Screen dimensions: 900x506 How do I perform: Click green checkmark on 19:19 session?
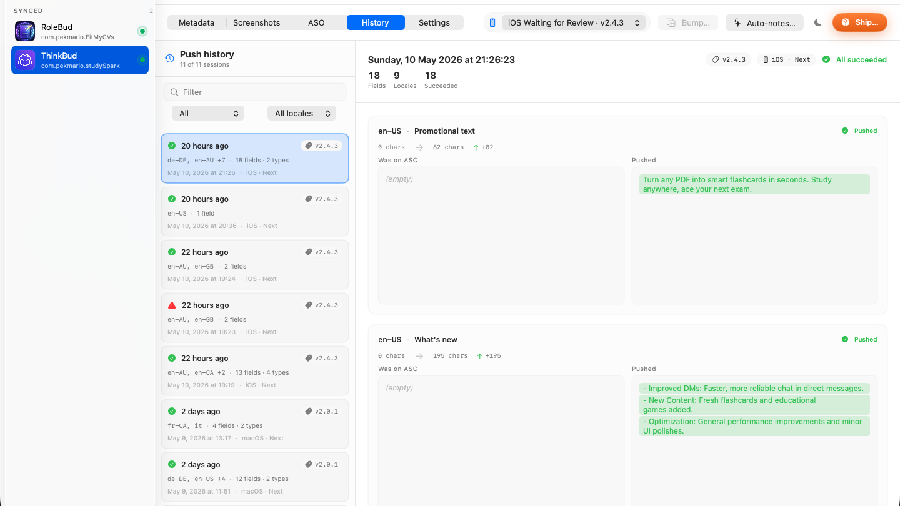click(172, 358)
